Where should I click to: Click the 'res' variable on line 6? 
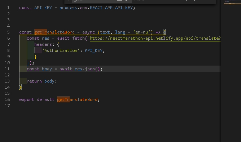46,38
